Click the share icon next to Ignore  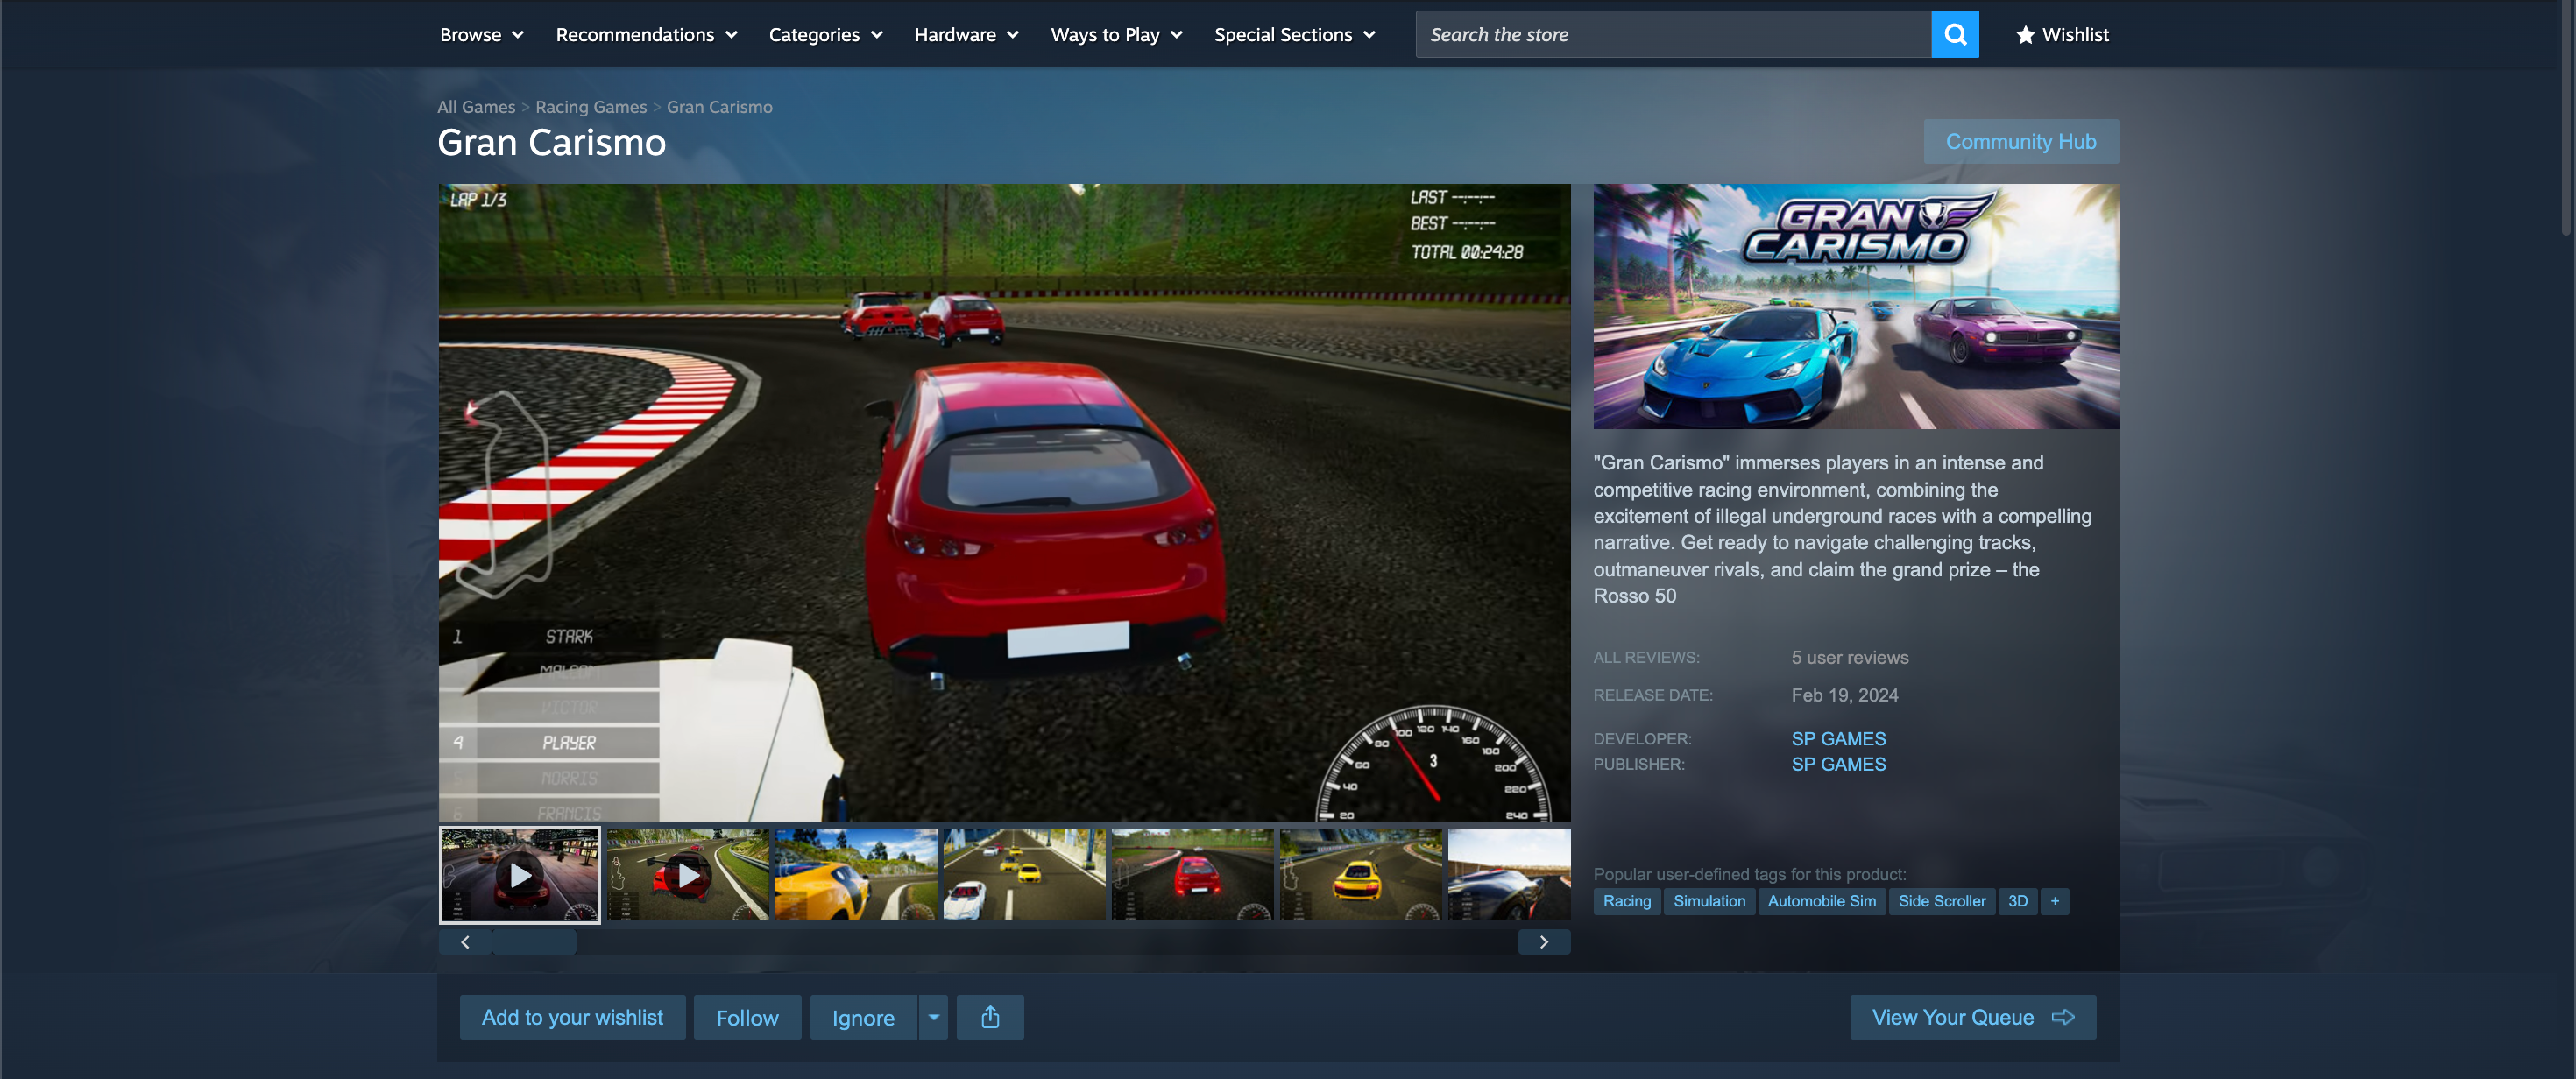pos(989,1017)
